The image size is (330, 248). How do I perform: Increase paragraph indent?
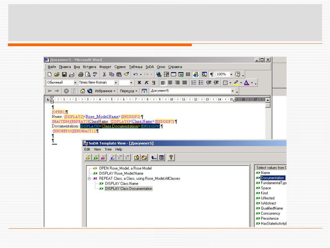coord(216,83)
